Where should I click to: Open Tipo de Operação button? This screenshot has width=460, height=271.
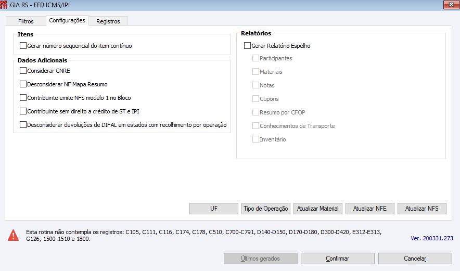[x=266, y=209]
